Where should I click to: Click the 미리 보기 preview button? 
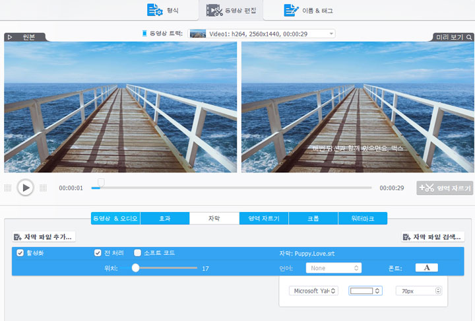(453, 37)
